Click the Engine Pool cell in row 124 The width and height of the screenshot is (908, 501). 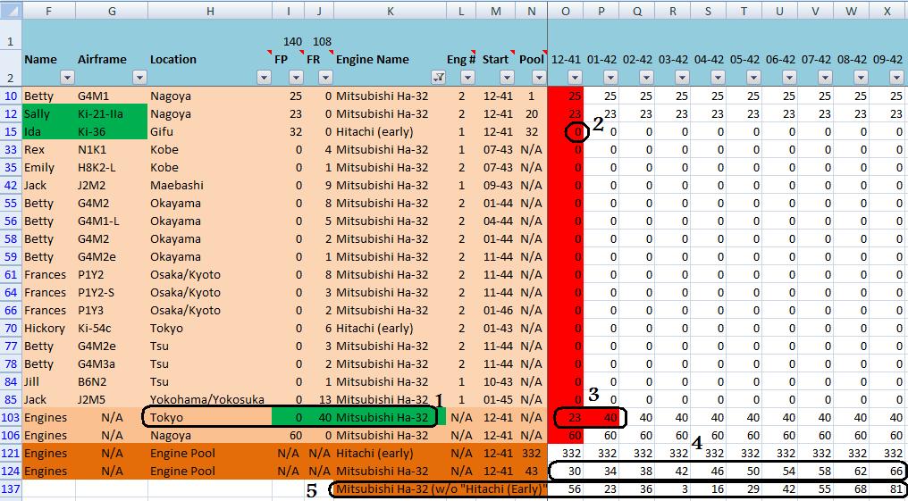coord(210,471)
